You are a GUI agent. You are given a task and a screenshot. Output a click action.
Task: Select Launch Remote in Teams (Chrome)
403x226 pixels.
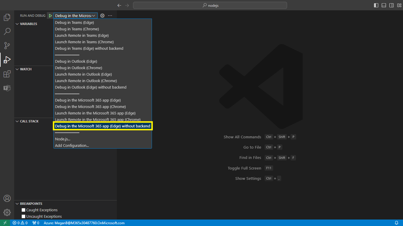coord(103,42)
